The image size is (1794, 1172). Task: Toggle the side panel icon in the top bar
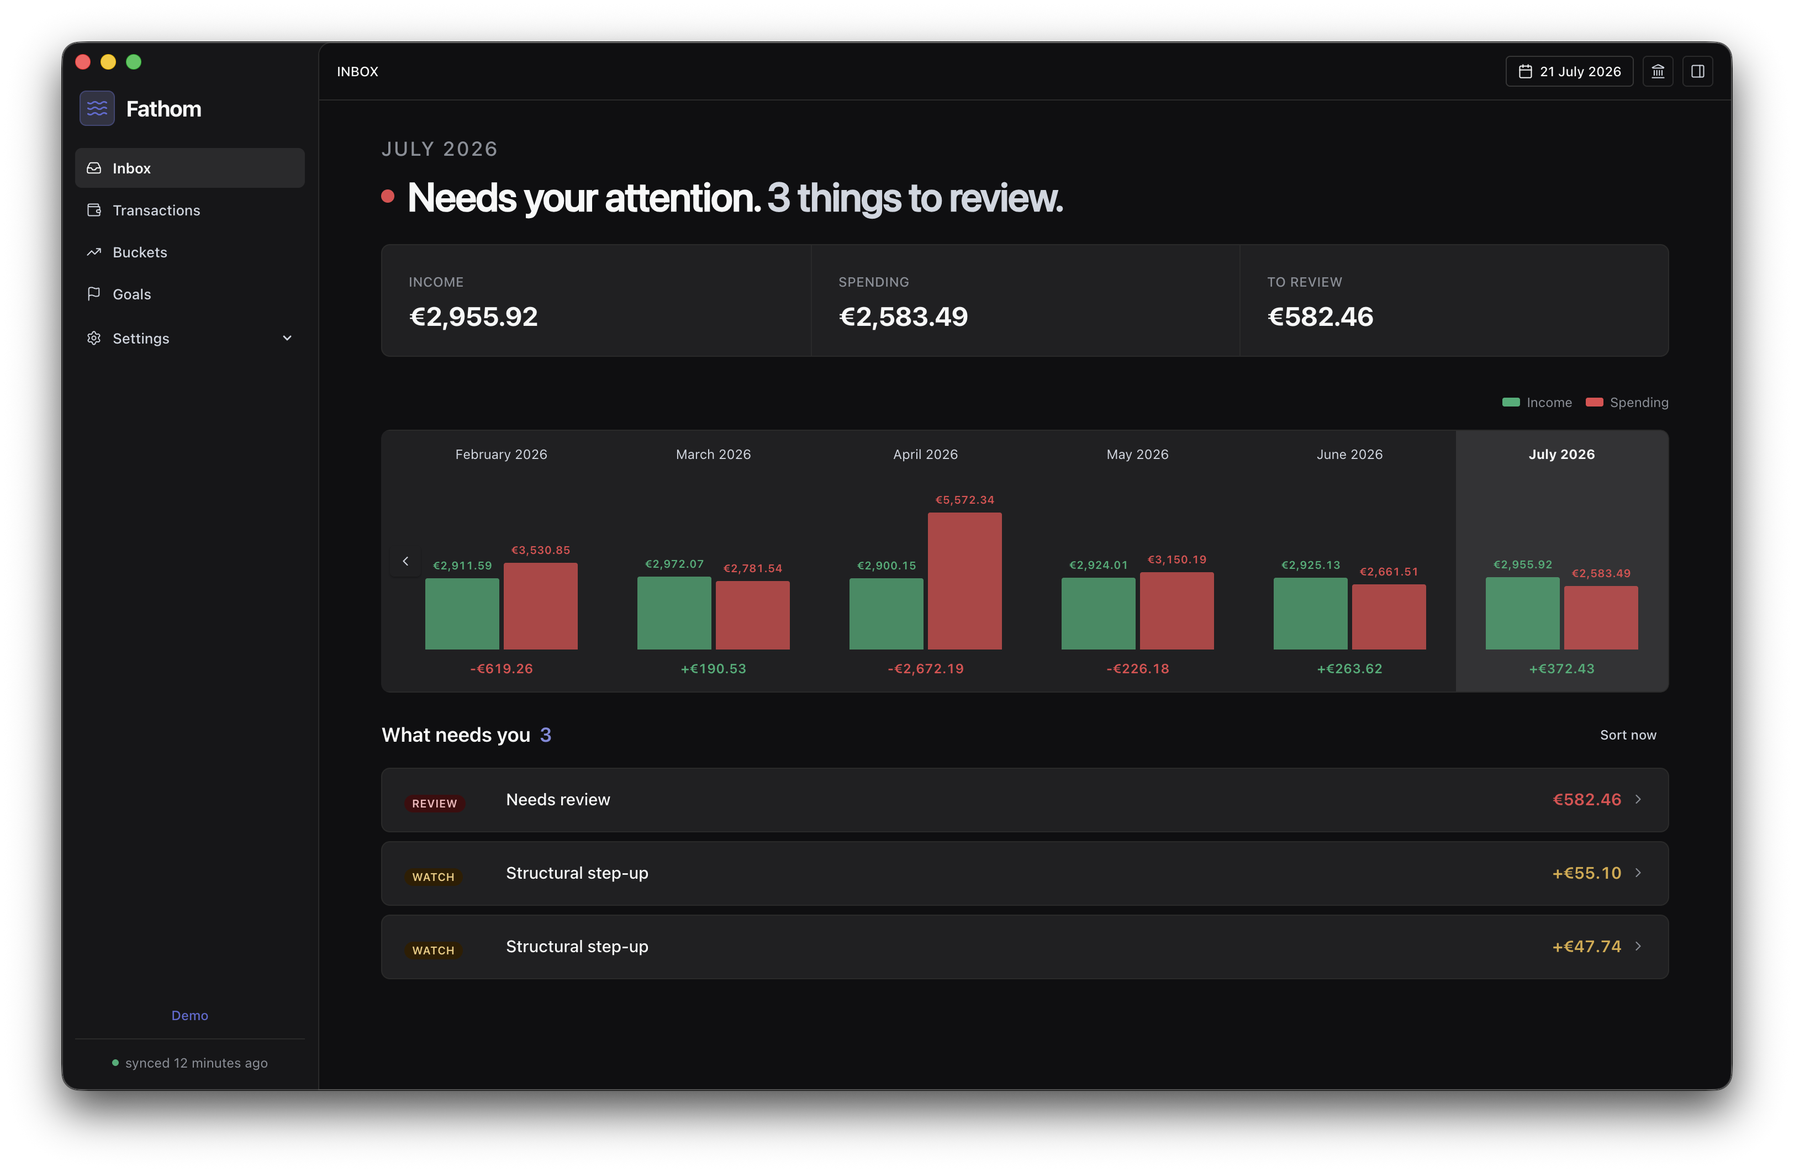point(1697,72)
